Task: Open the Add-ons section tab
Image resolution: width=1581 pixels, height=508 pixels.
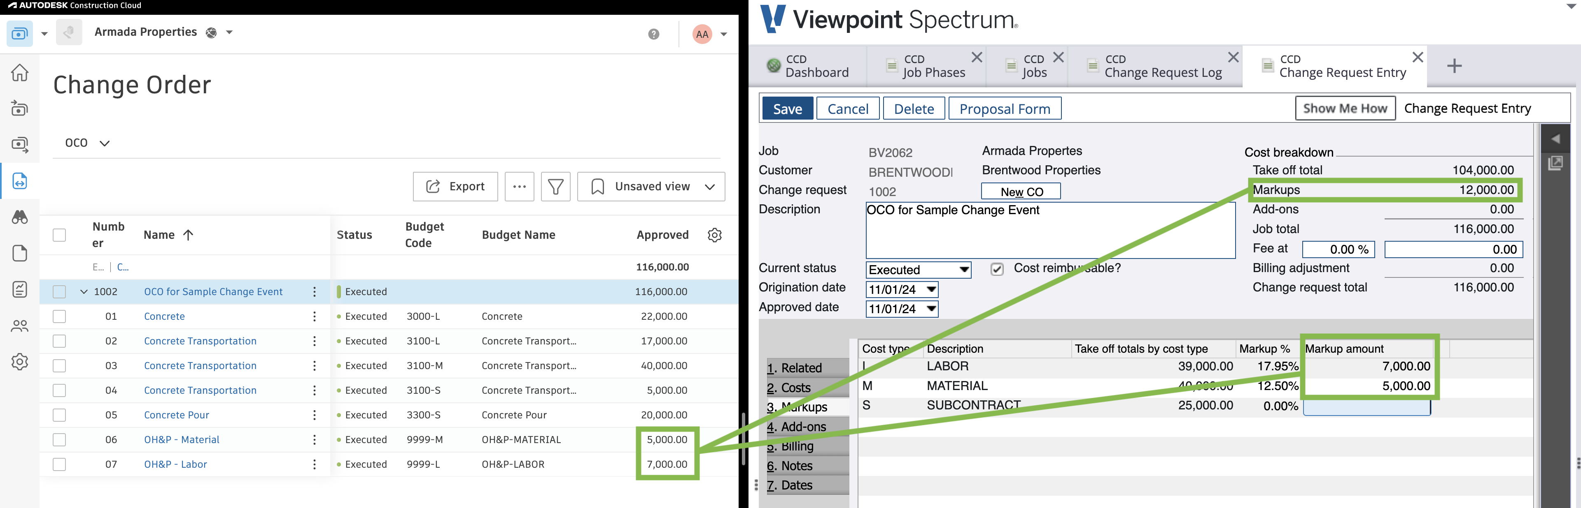Action: click(x=807, y=427)
